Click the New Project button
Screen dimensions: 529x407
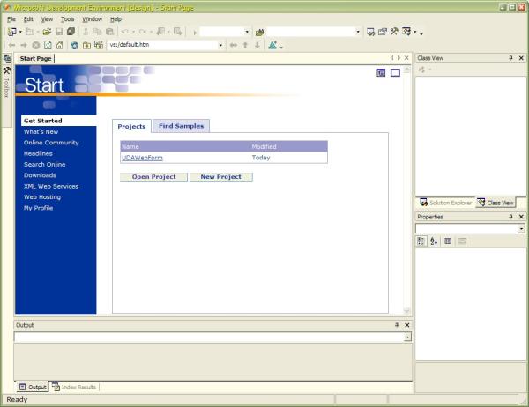(221, 177)
